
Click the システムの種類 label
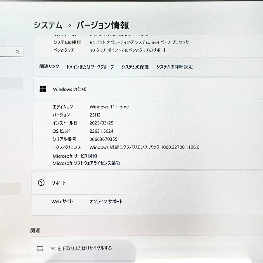point(67,42)
